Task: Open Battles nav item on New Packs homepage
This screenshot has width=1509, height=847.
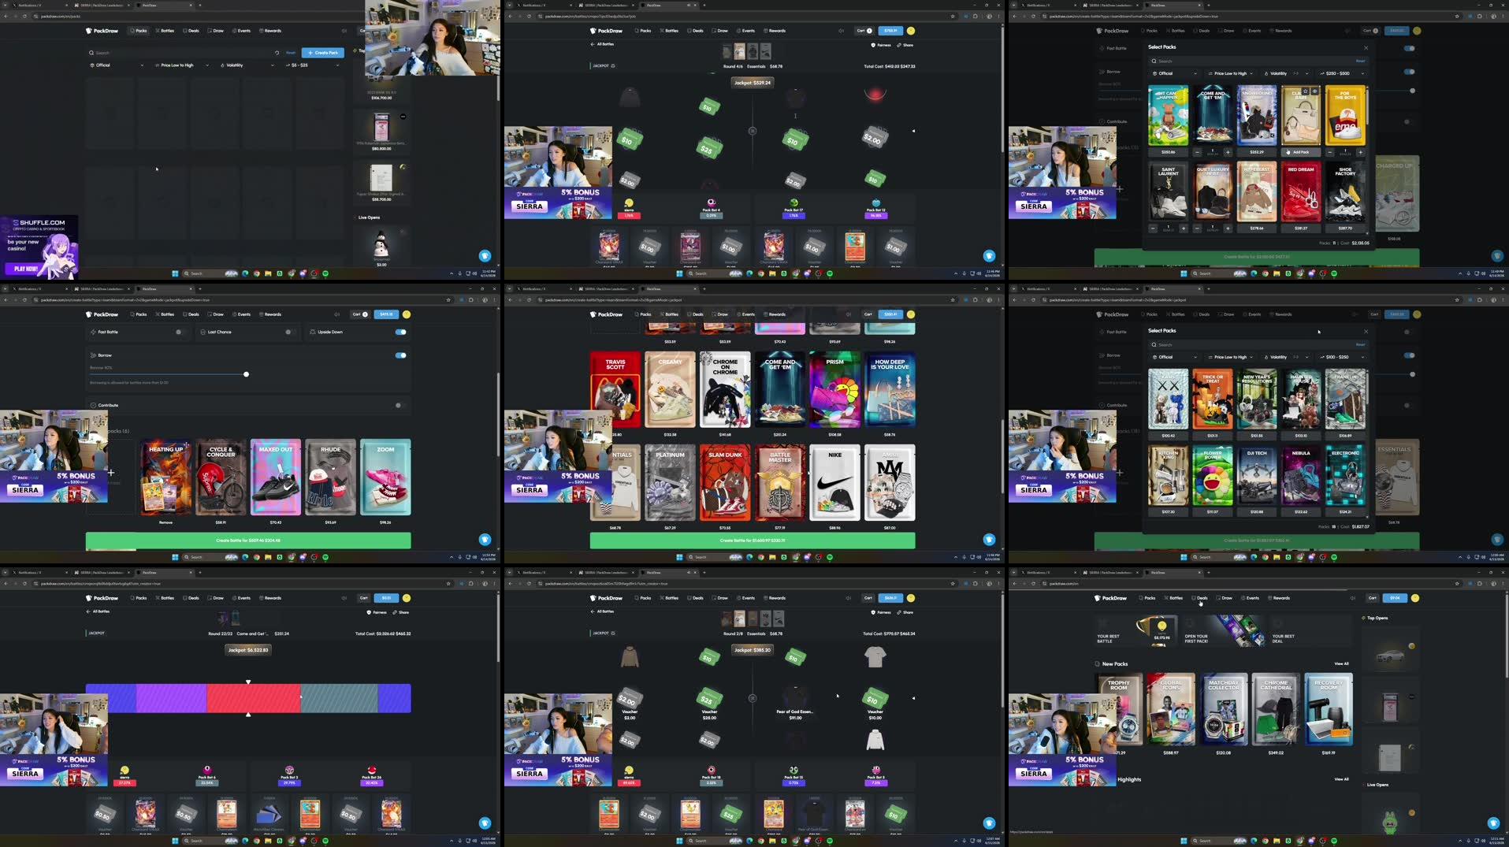Action: tap(1173, 598)
